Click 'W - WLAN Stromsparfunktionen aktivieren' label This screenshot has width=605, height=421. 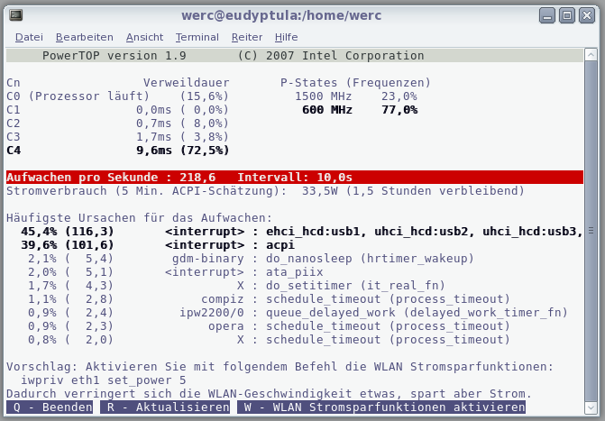(x=381, y=407)
